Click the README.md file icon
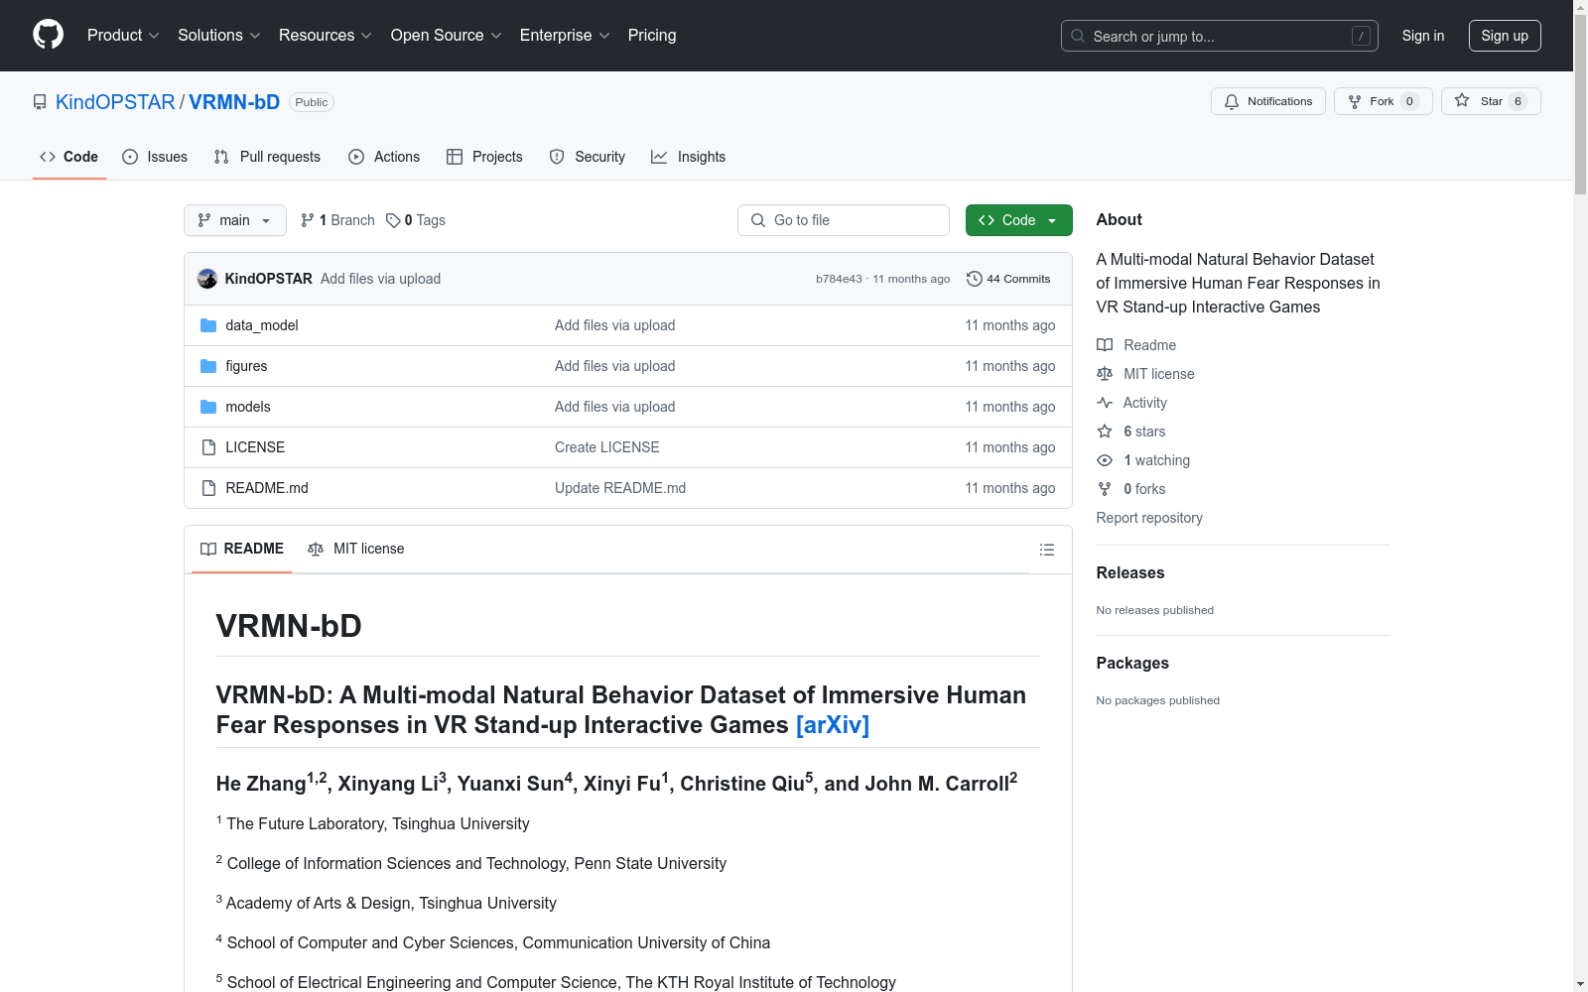The height and width of the screenshot is (992, 1588). click(208, 488)
